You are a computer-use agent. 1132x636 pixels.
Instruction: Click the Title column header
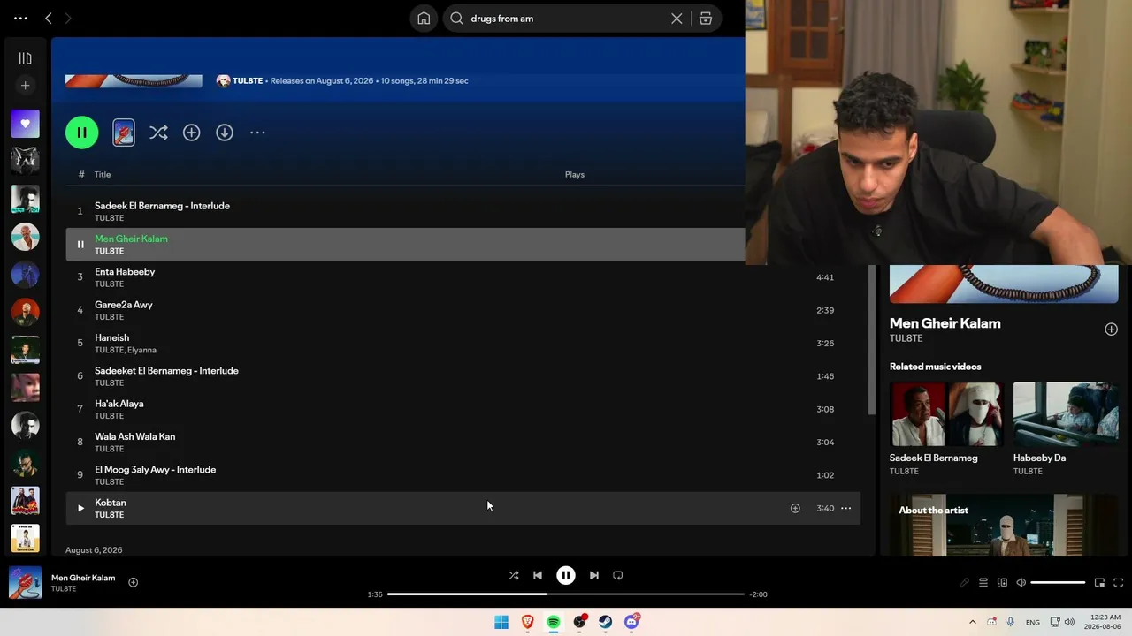[103, 175]
